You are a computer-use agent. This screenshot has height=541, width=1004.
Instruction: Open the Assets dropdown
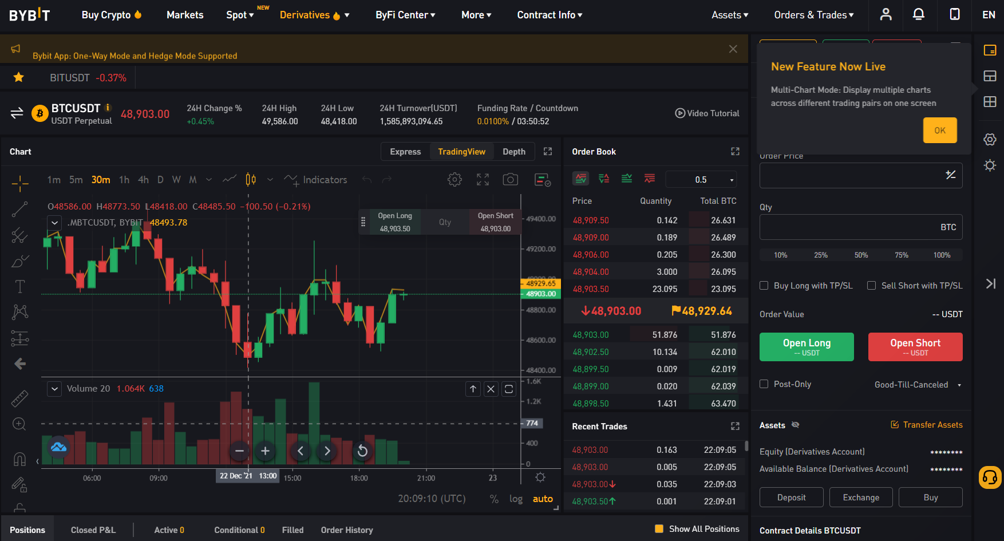click(x=730, y=15)
